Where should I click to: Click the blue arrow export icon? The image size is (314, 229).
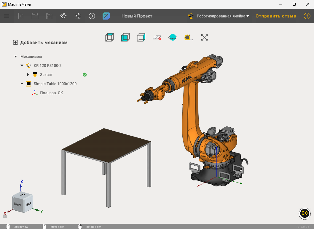[106, 16]
